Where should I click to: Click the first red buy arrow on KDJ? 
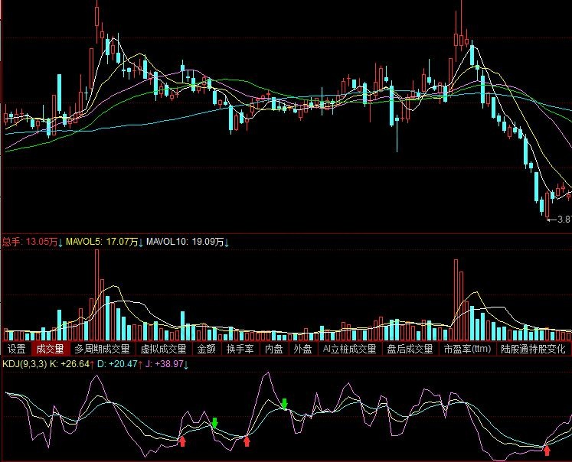coord(182,440)
